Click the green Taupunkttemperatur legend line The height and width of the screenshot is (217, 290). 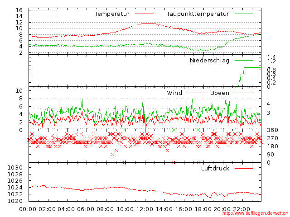tap(244, 14)
